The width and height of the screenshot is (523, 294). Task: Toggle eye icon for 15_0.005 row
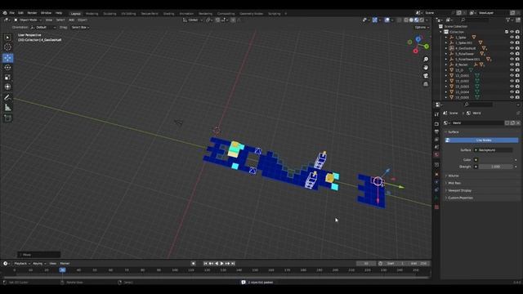tap(512, 97)
